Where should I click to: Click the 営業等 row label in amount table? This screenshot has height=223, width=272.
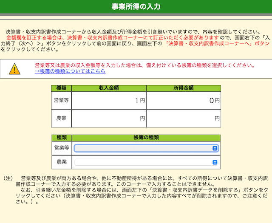(61, 100)
